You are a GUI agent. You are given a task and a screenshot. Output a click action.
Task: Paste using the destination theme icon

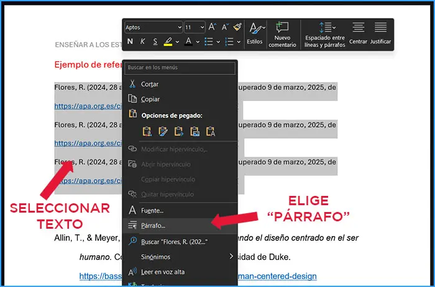pos(147,131)
